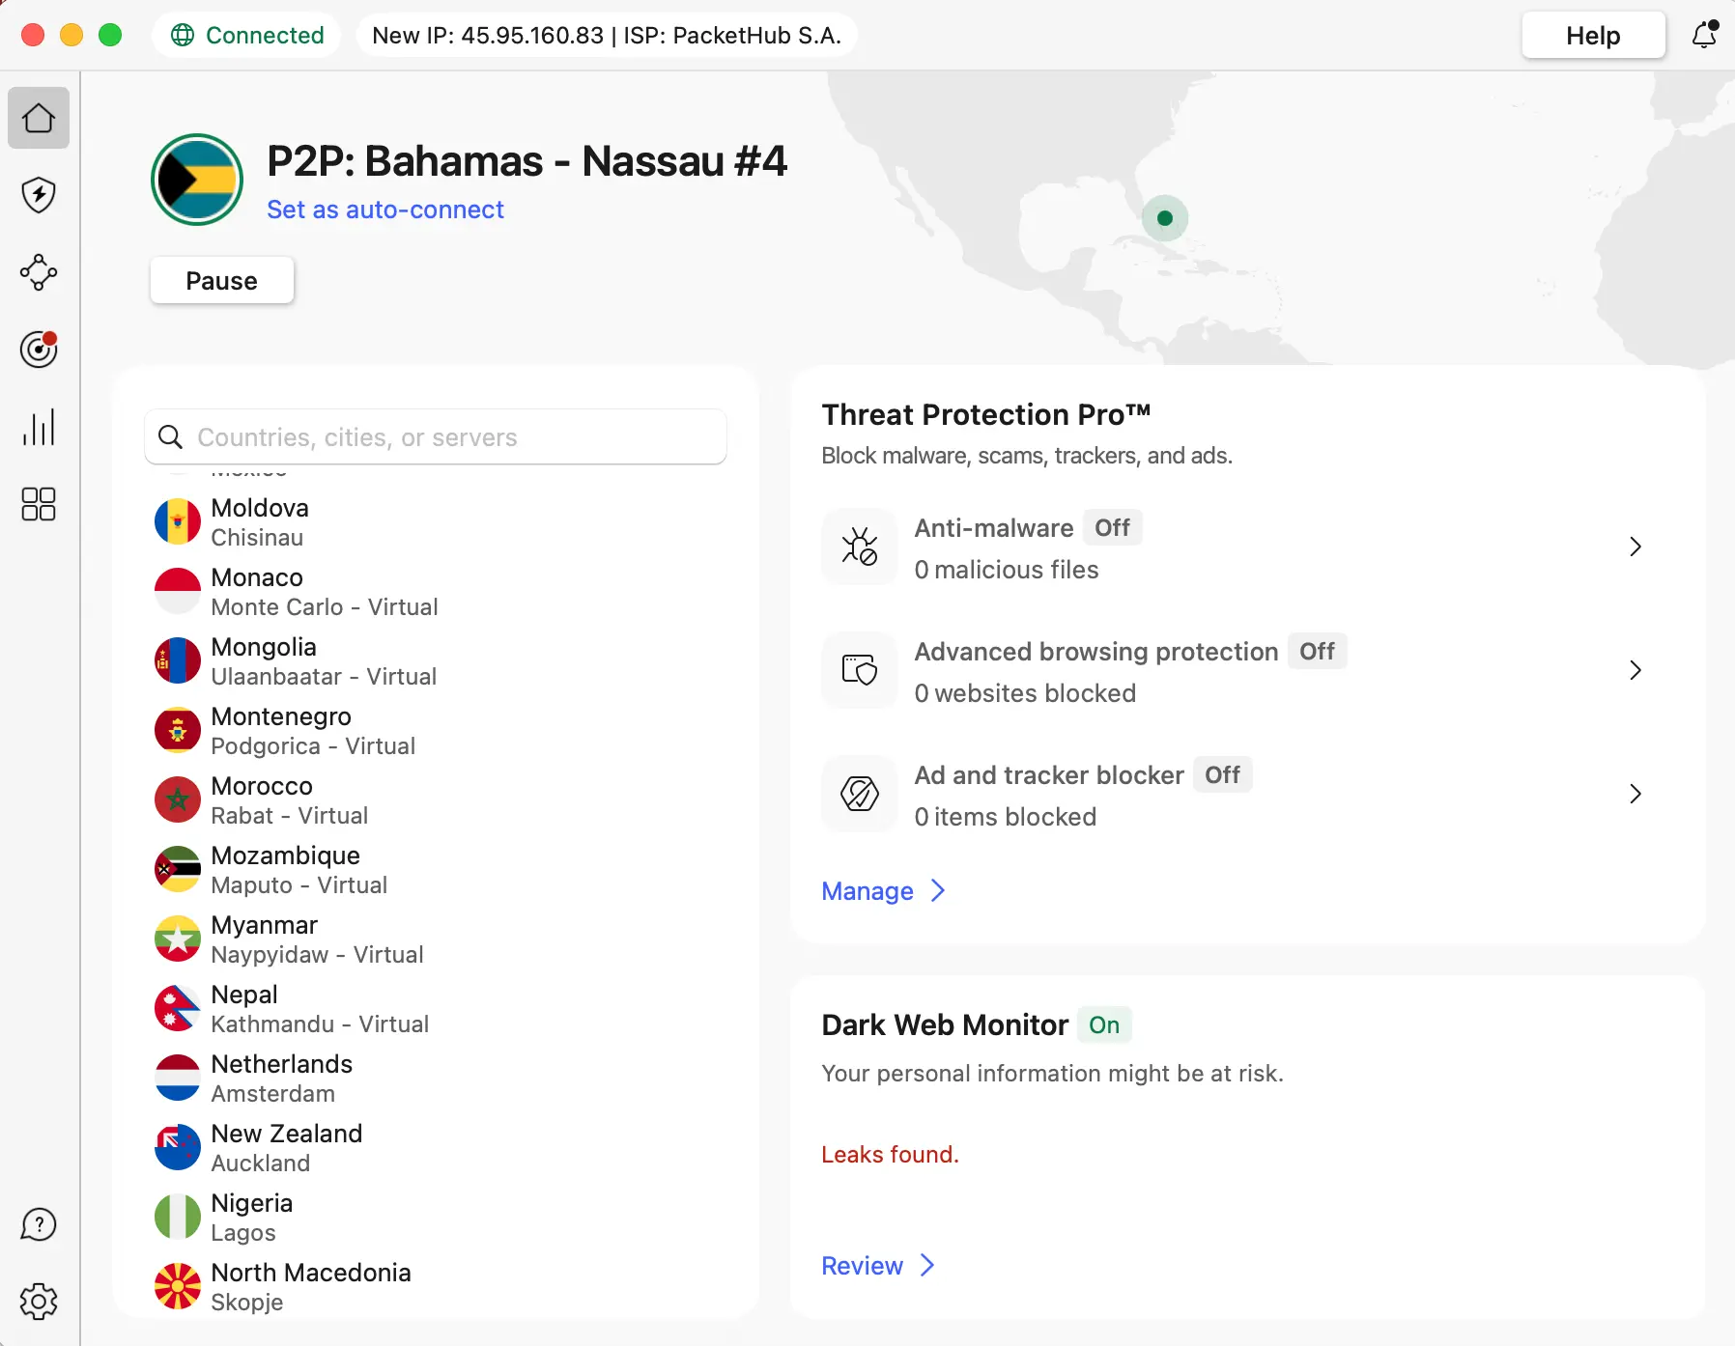Open extra features with the grid icon
This screenshot has height=1346, width=1735.
coord(39,505)
